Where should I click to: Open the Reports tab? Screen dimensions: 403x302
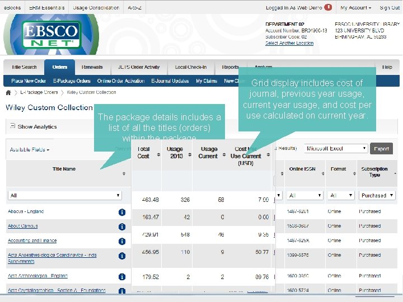(230, 67)
